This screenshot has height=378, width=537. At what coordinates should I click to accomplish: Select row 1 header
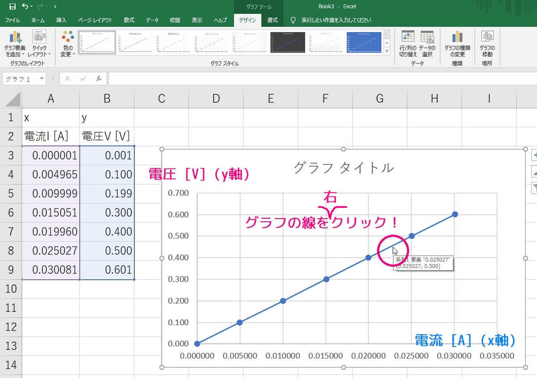point(11,118)
